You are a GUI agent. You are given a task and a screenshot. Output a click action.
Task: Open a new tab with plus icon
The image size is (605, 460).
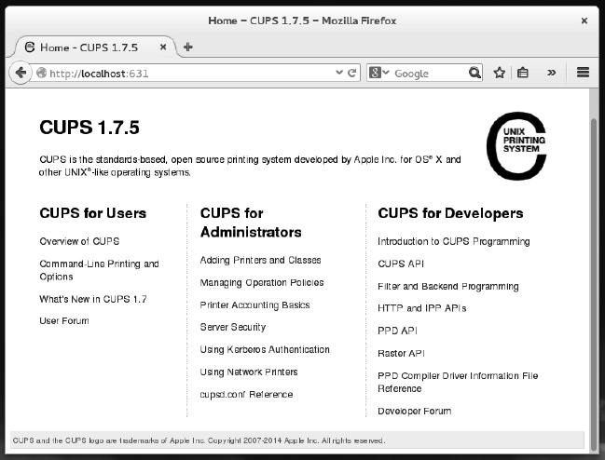(x=188, y=47)
